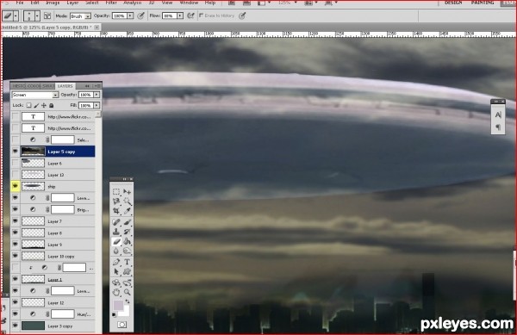Toggle the brush panel icon in options bar
Screen dimensions: 517x335
(x=47, y=16)
